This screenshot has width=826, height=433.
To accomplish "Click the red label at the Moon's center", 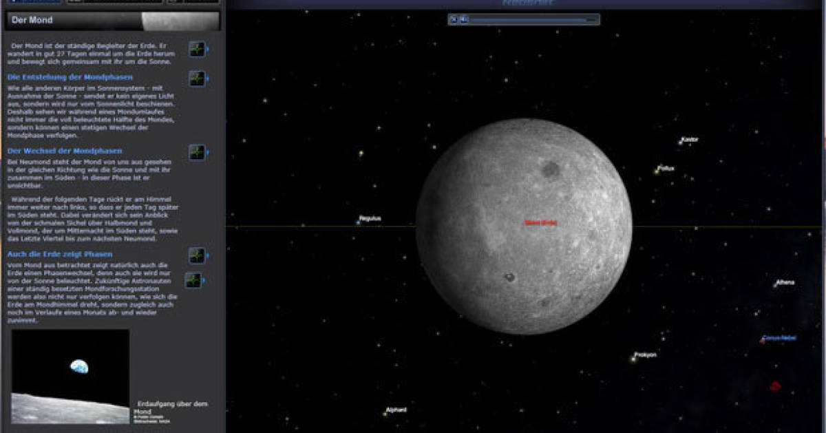I will click(540, 222).
